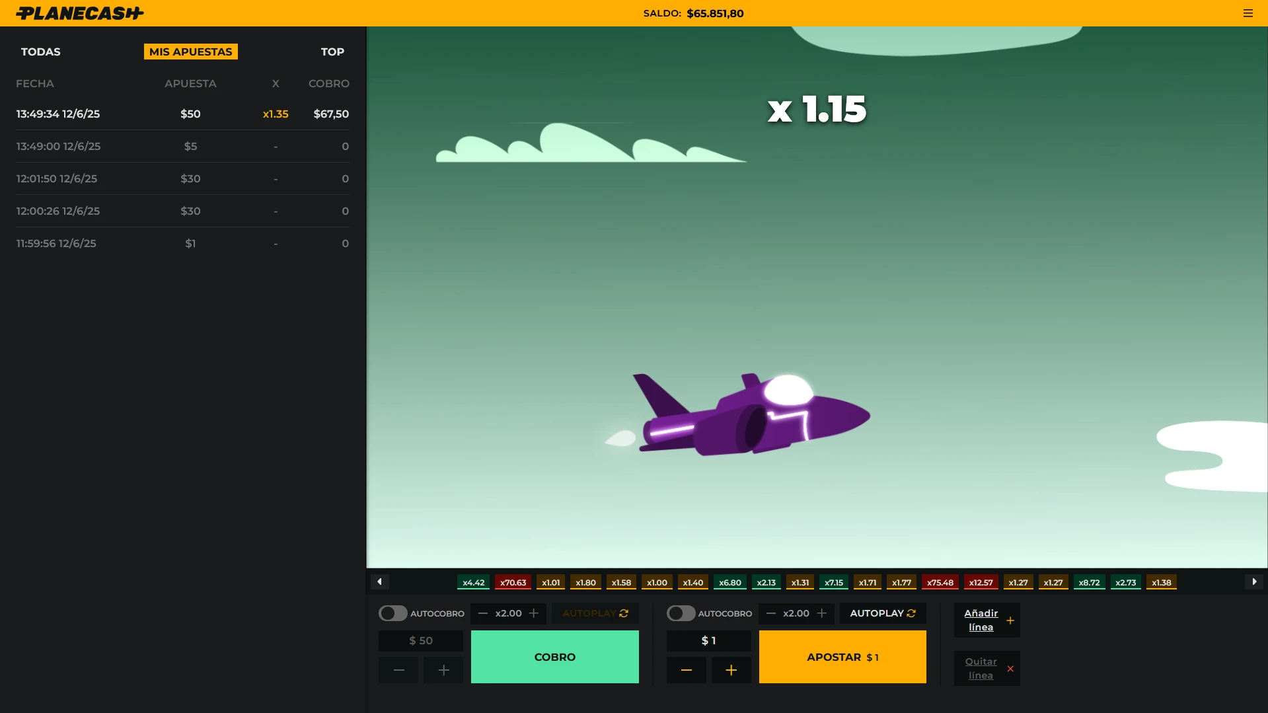
Task: Switch to the TODAS tab
Action: pos(40,52)
